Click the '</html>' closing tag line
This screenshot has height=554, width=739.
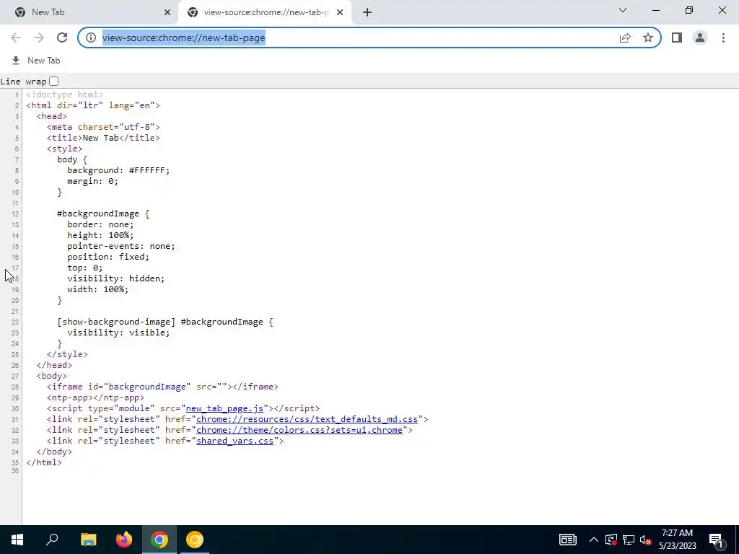point(44,462)
